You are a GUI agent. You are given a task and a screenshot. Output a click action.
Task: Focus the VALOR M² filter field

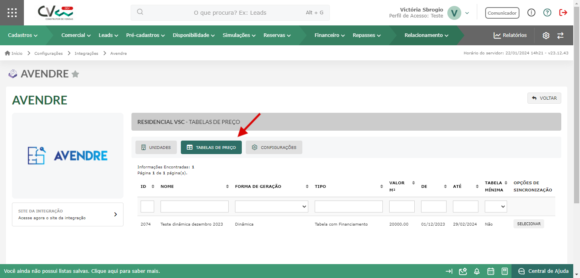(x=402, y=207)
